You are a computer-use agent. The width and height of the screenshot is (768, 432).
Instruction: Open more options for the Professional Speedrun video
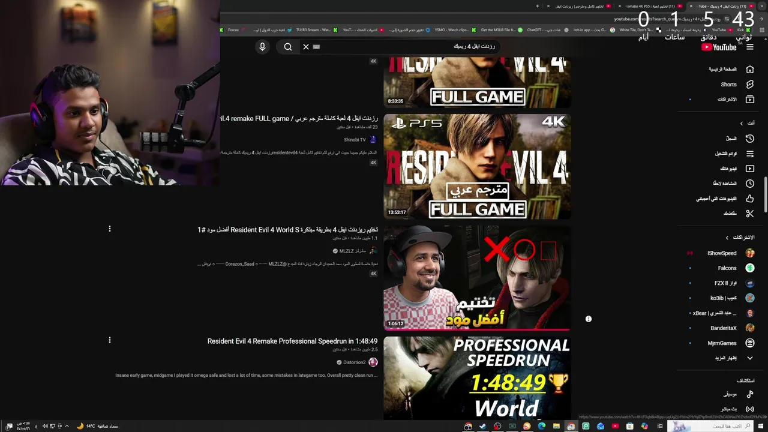(110, 340)
